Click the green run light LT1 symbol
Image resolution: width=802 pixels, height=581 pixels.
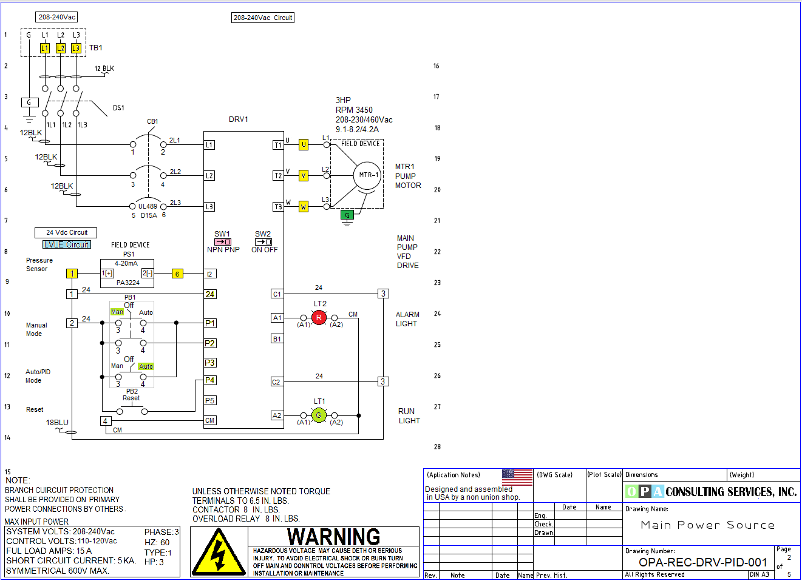point(319,415)
